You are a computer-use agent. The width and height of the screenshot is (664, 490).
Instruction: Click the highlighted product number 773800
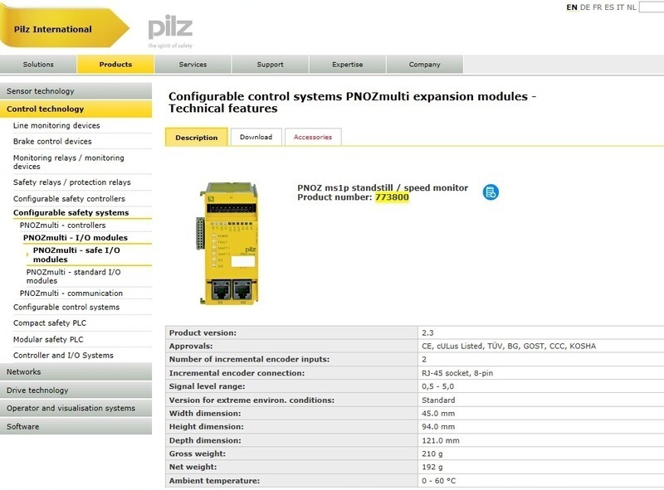392,197
